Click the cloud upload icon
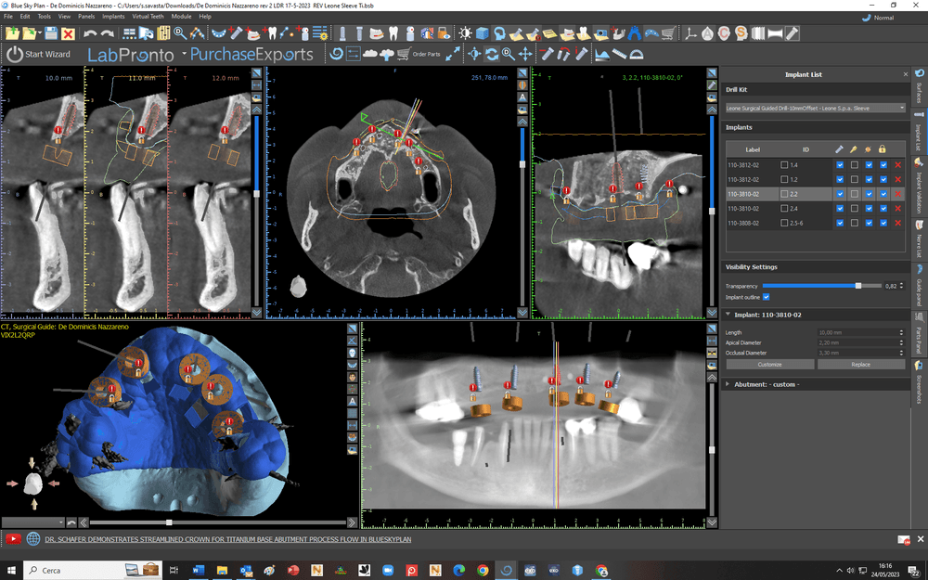This screenshot has height=580, width=928. coord(386,55)
